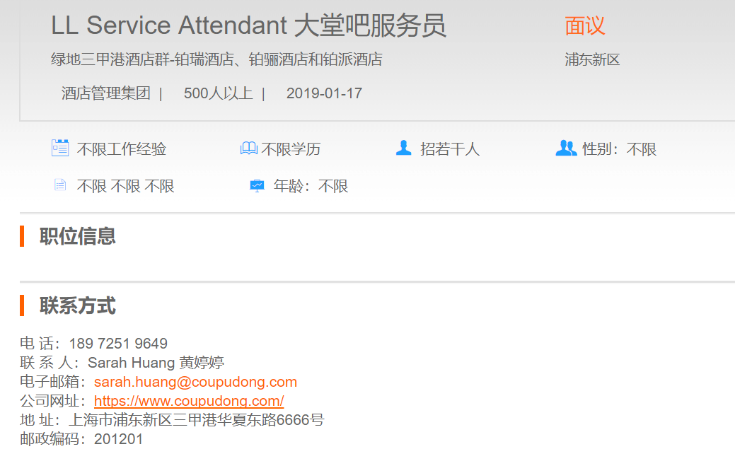
Task: Click the work experience calendar icon
Action: [x=60, y=148]
